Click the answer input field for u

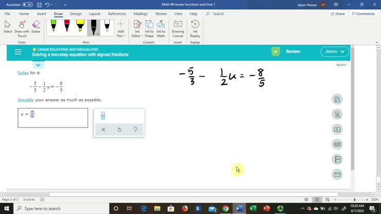click(x=53, y=118)
